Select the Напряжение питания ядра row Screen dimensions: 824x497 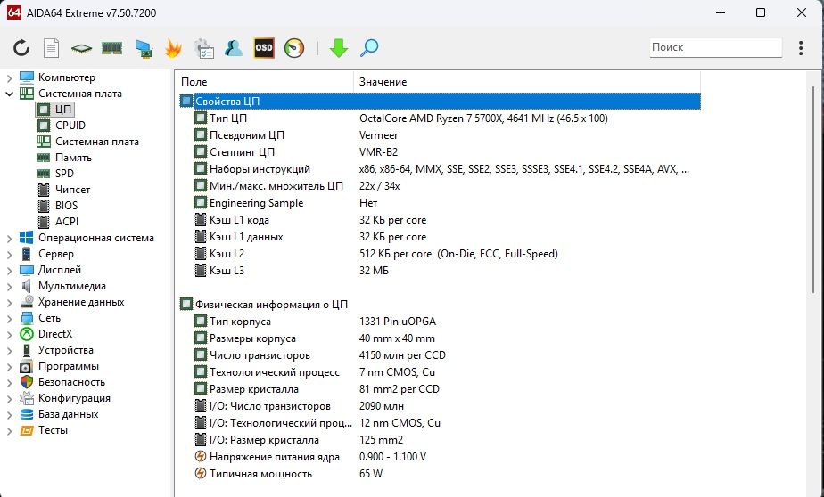point(440,457)
